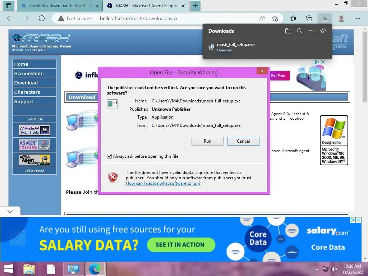Open Control Panel taskbar icon

coord(73,269)
